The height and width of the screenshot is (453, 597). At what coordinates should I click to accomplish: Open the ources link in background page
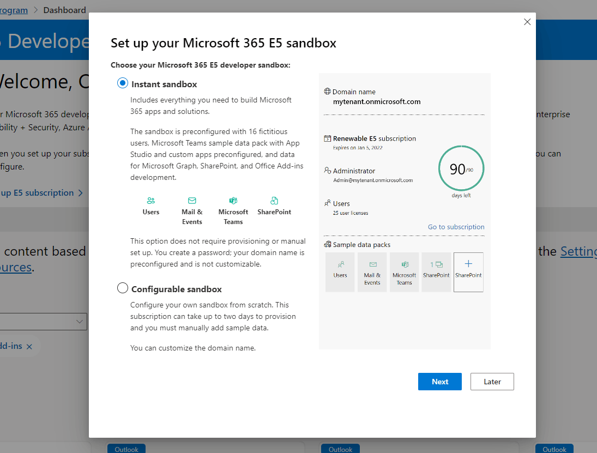pos(16,267)
